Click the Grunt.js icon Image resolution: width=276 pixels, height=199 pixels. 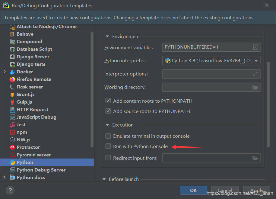pyautogui.click(x=12, y=95)
